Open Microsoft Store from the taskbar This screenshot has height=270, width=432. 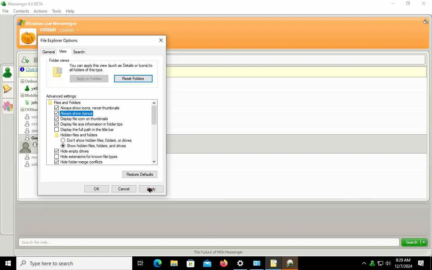(190, 263)
